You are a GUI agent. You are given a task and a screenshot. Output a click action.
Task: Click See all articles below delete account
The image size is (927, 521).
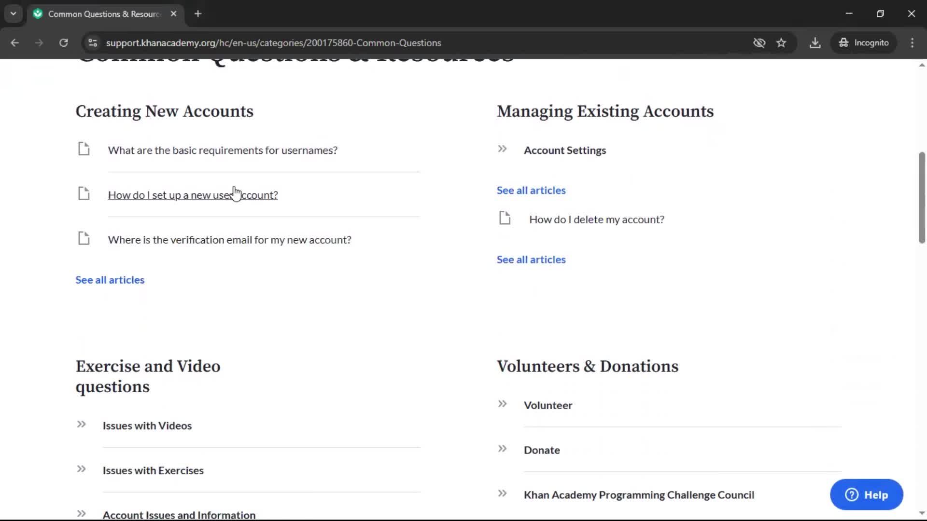point(531,260)
